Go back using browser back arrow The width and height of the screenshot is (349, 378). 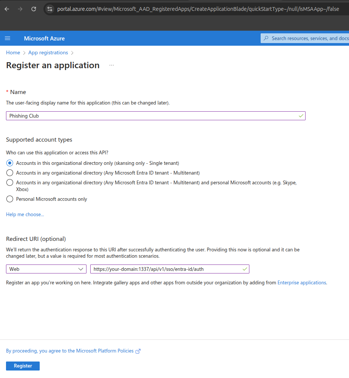(x=7, y=9)
